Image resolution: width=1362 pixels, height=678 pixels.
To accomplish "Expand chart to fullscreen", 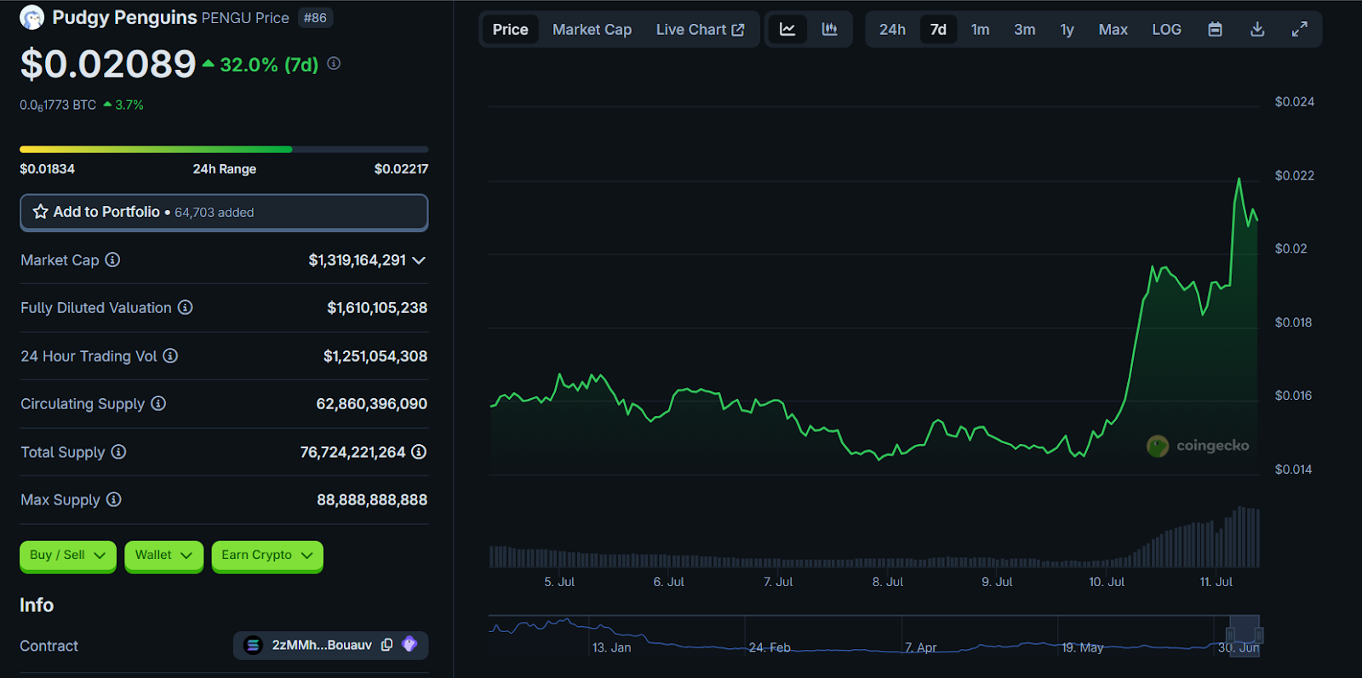I will 1299,29.
